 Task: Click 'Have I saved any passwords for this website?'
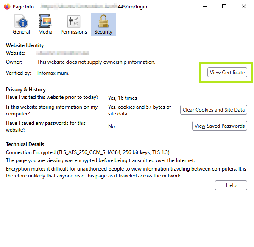(46, 126)
